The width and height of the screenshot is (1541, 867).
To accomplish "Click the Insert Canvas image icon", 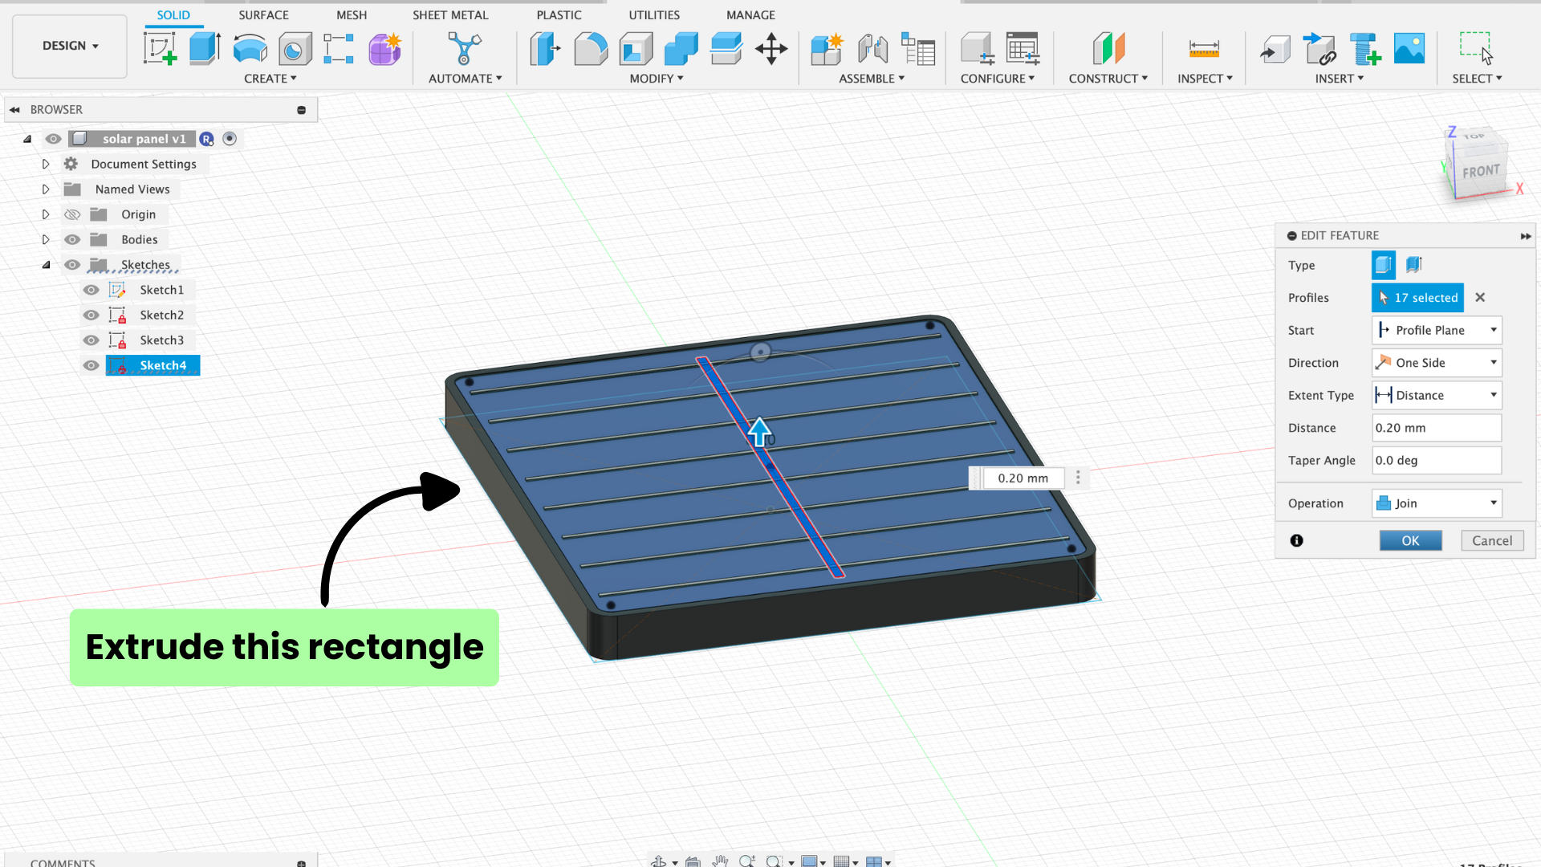I will [1409, 48].
